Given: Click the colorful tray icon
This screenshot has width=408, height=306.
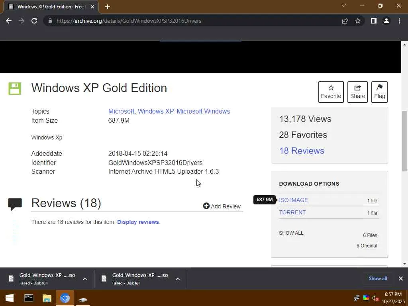Looking at the screenshot, I should [366, 298].
